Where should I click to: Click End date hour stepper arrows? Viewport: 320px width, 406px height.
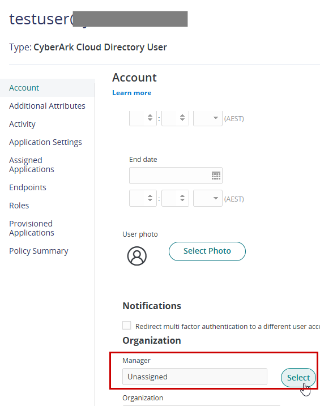(x=150, y=198)
